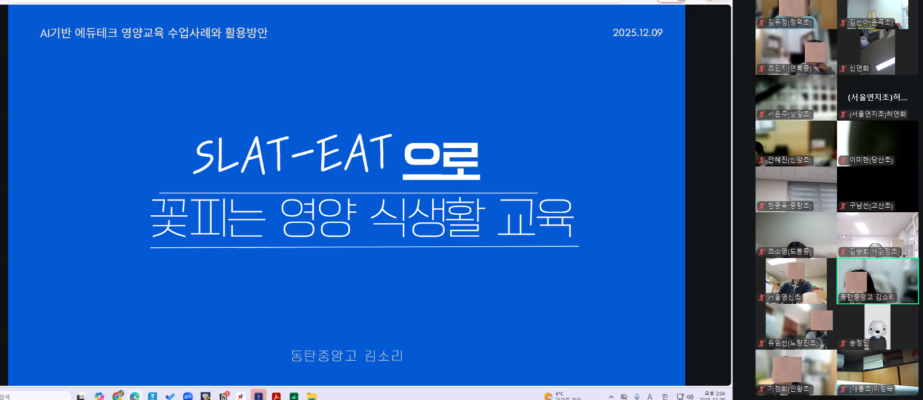Viewport: 923px width, 400px height.
Task: Toggle Korean/English IME 한 indicator
Action: pyautogui.click(x=664, y=396)
